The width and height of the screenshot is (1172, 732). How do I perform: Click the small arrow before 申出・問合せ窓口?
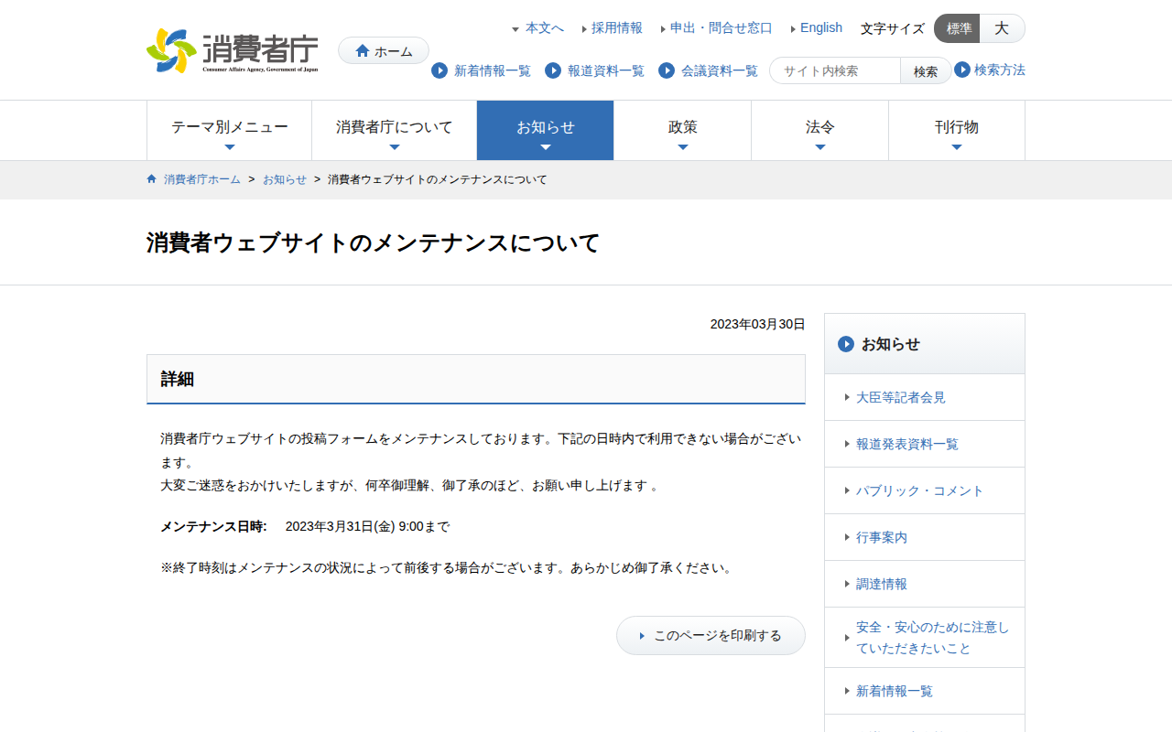pyautogui.click(x=663, y=29)
